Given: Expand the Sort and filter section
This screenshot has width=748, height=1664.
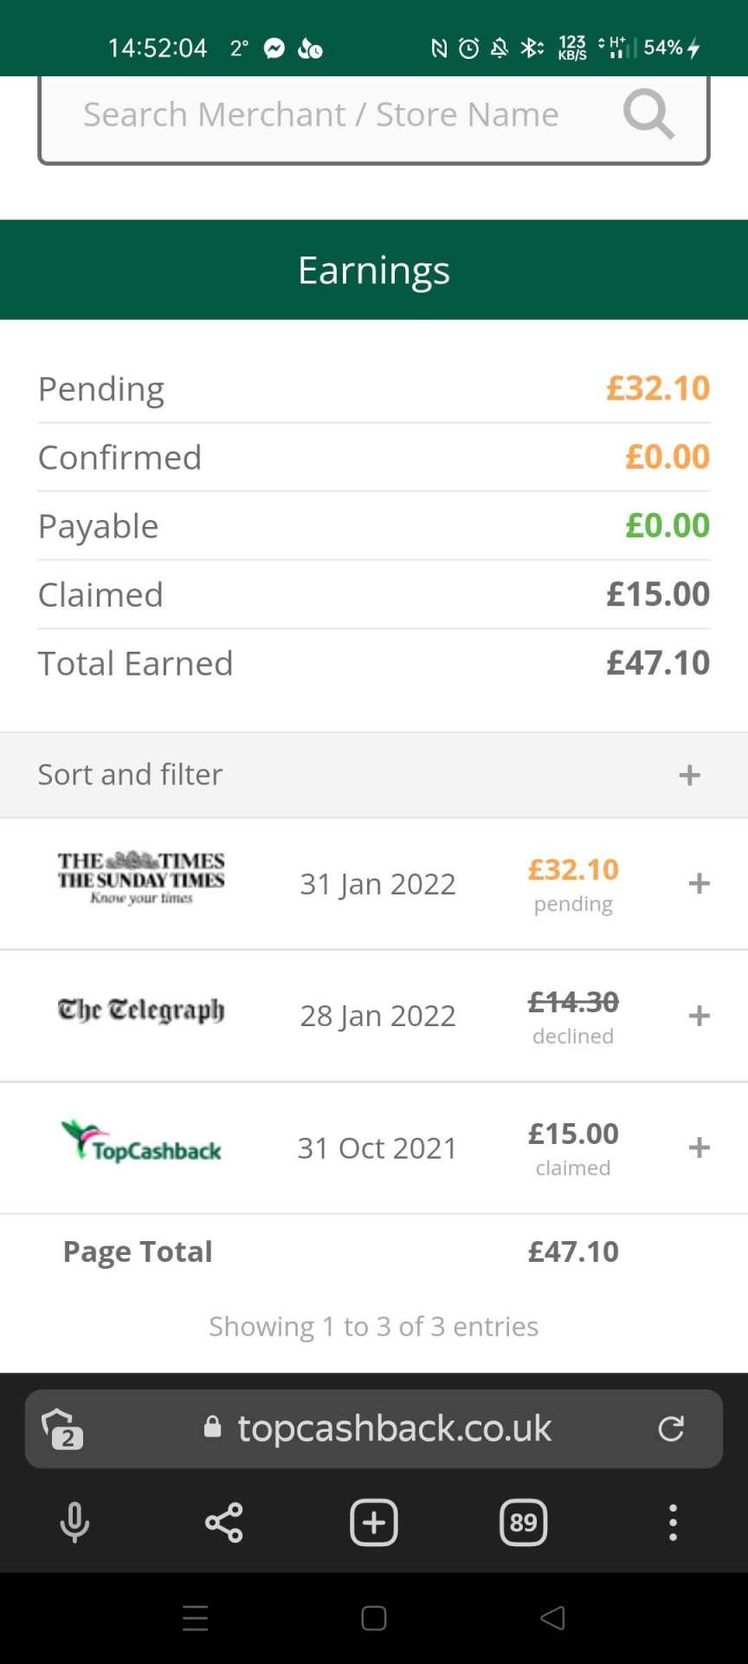Looking at the screenshot, I should pos(689,775).
